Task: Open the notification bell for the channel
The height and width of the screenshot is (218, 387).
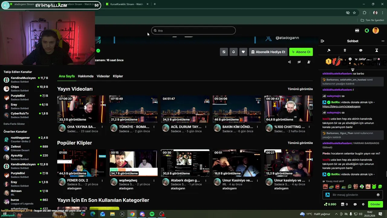Action: point(233,52)
